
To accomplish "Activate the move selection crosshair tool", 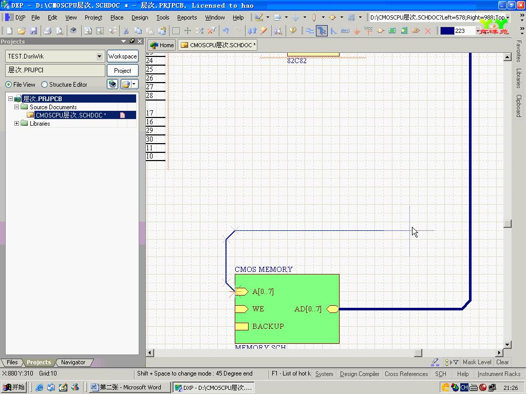I will 187,31.
